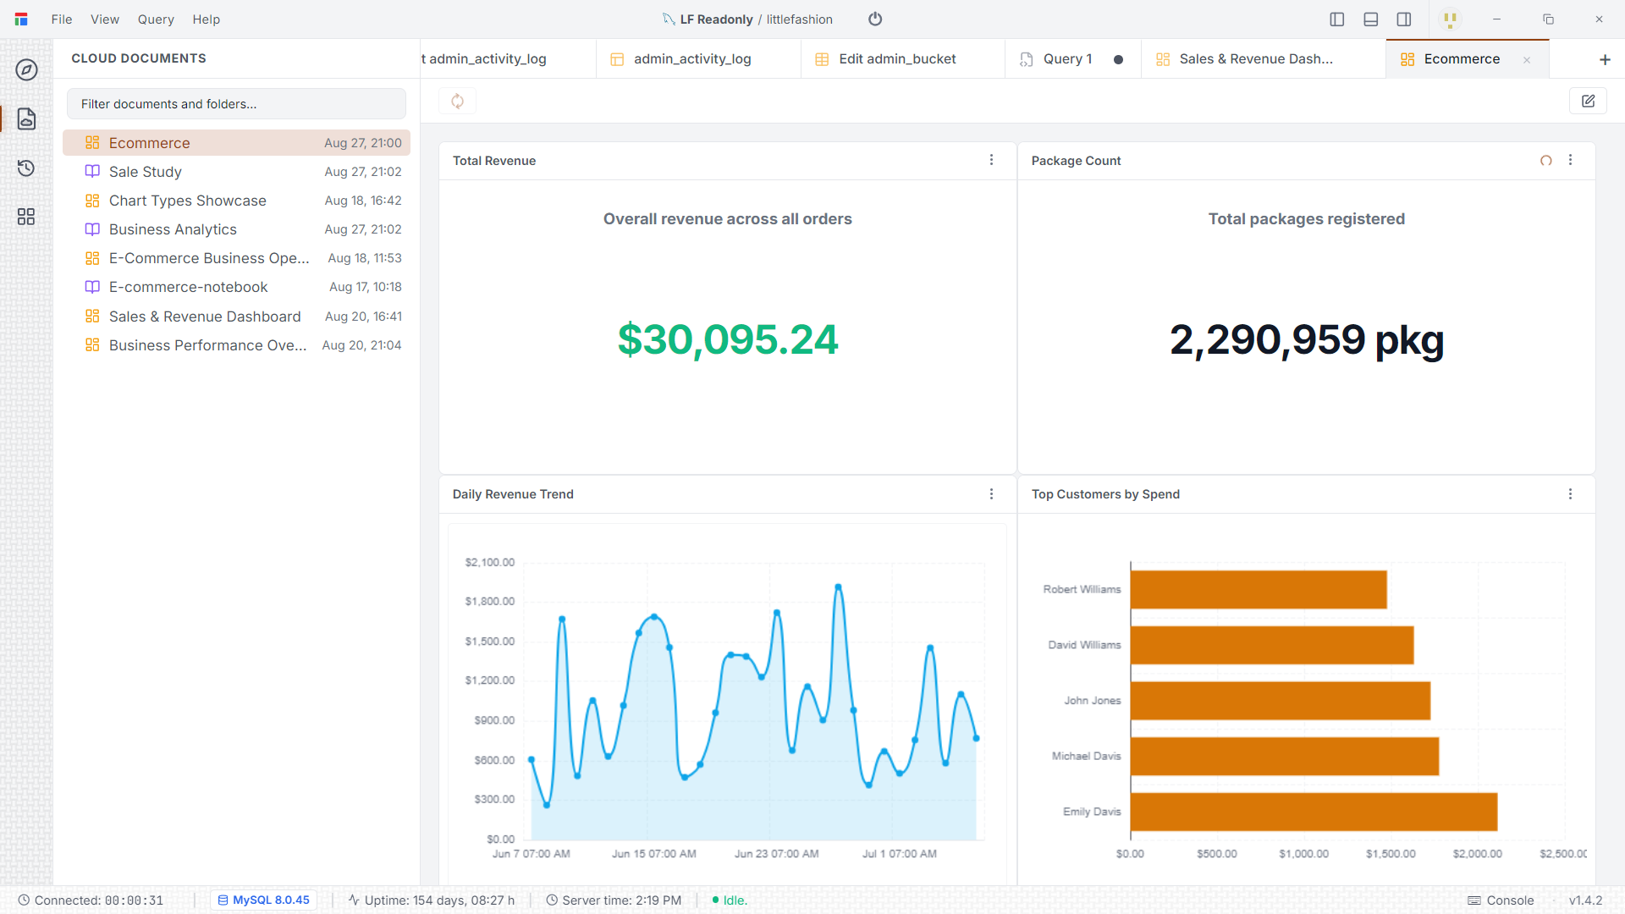Open the E-commerce-notebook document

(x=236, y=287)
